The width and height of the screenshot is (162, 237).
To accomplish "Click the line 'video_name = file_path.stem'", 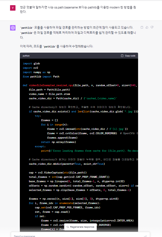I will [49, 94].
